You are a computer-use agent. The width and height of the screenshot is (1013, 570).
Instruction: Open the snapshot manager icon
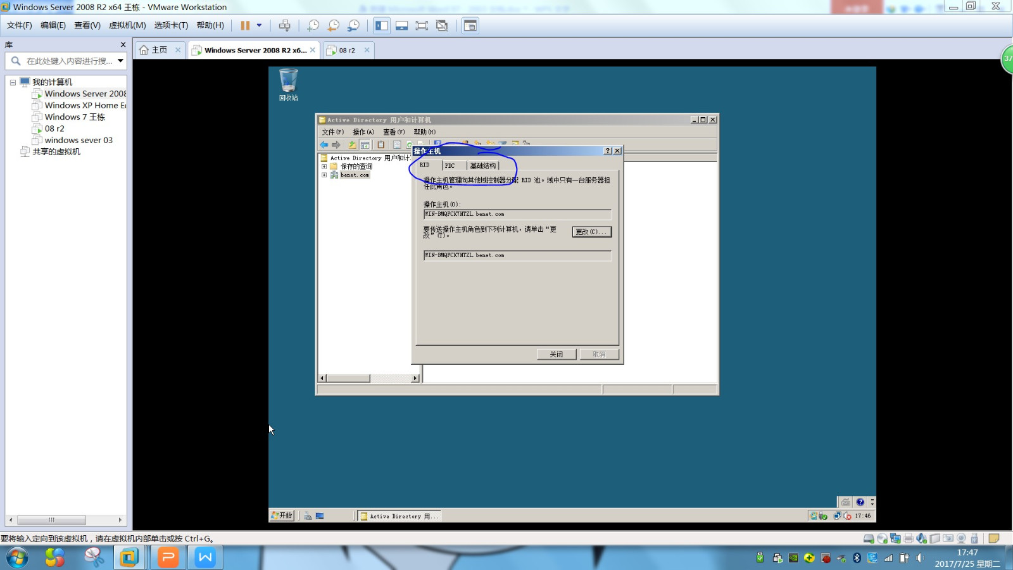coord(353,25)
